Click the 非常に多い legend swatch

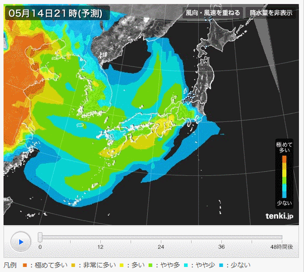click(x=73, y=265)
